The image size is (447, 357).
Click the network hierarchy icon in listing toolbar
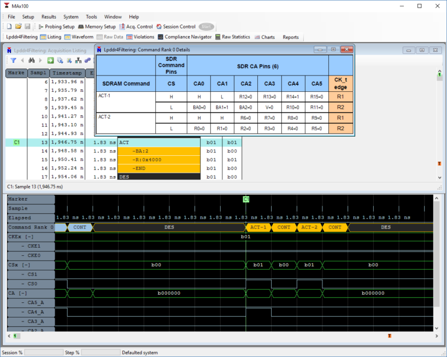[x=78, y=60]
